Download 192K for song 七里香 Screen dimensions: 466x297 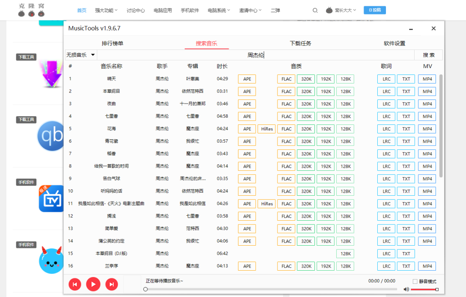(x=326, y=116)
